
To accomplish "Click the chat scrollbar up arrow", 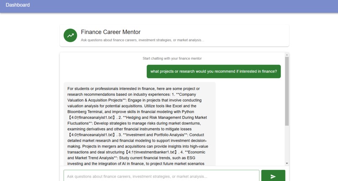I will coord(287,55).
